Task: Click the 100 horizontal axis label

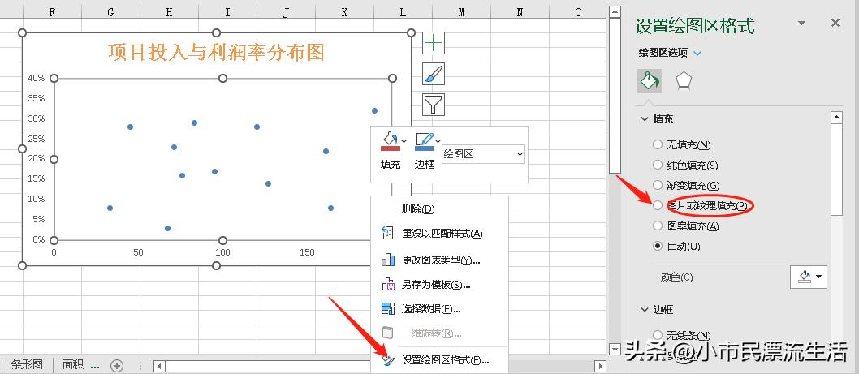Action: tap(222, 252)
